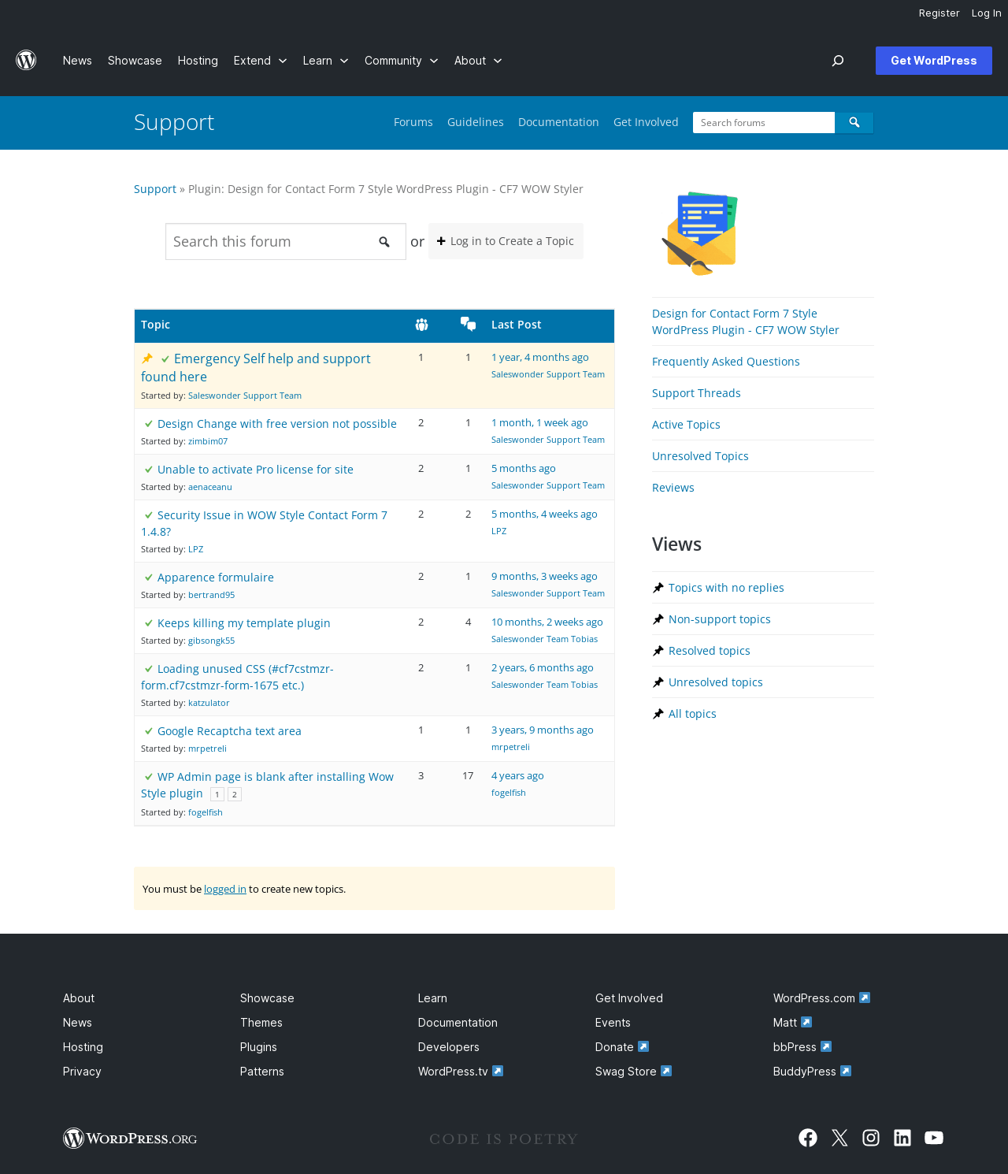
Task: Click the Voices column icon in table header
Action: point(421,325)
